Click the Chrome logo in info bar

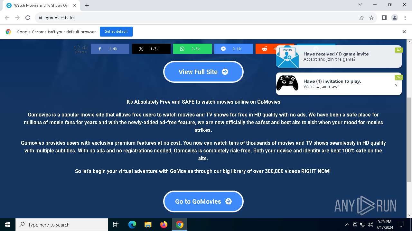[8, 32]
